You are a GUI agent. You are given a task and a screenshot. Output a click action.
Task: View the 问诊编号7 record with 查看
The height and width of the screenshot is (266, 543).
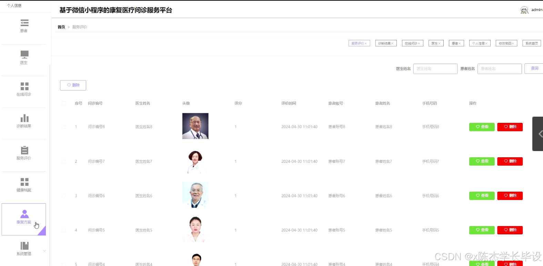482,161
